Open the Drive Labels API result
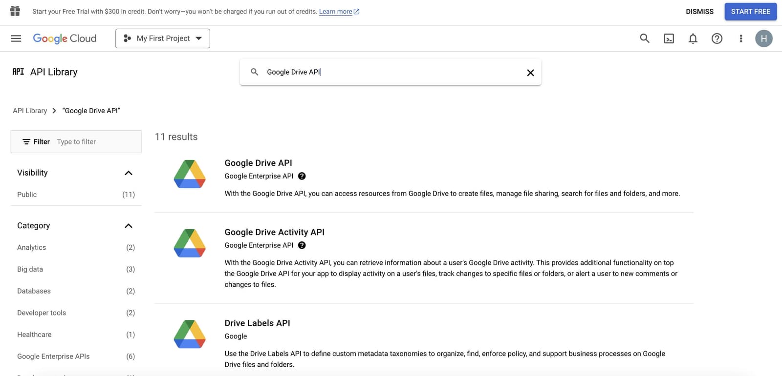 pyautogui.click(x=257, y=323)
